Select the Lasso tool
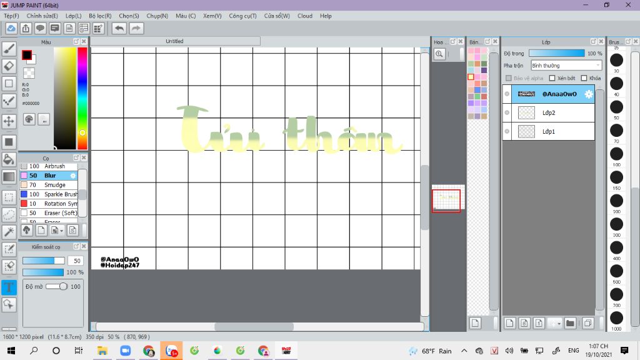Screen dimensions: 640x360 coord(9,214)
